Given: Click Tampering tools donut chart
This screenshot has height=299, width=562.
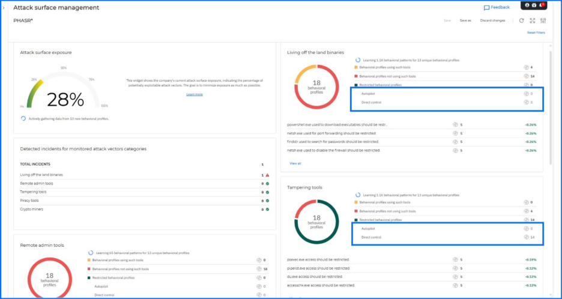Looking at the screenshot, I should point(316,220).
